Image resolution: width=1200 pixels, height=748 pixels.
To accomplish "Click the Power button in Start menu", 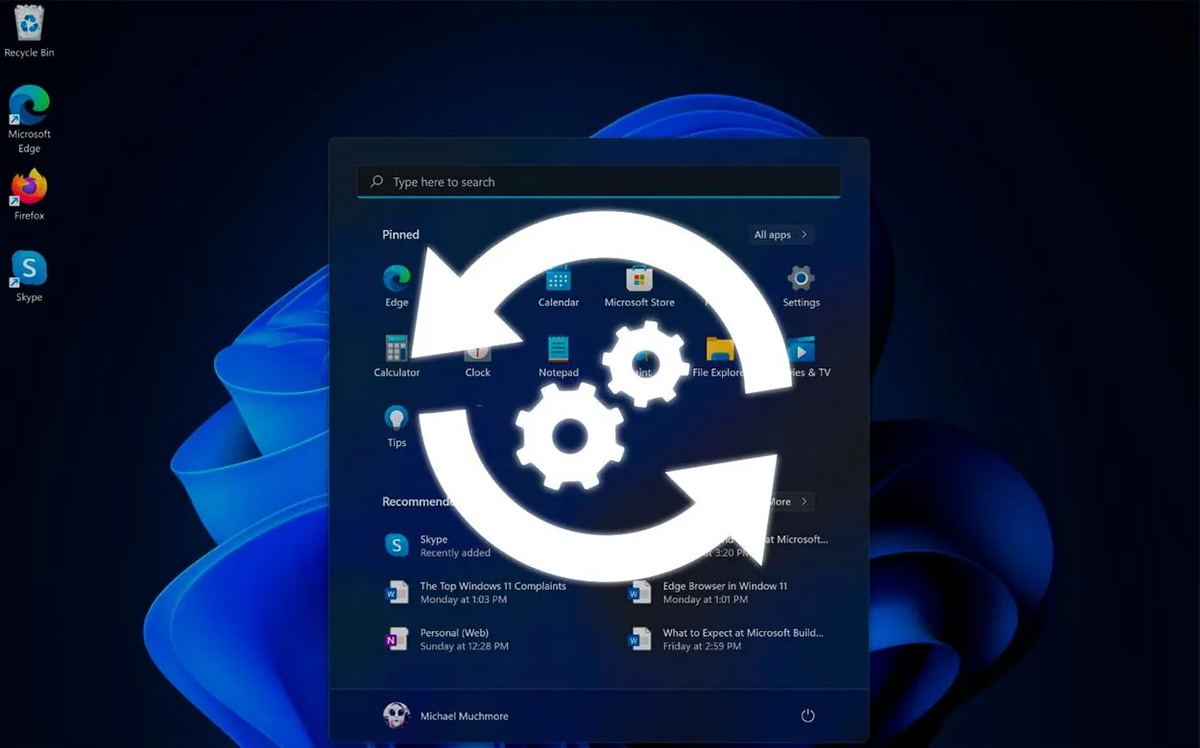I will pos(807,715).
